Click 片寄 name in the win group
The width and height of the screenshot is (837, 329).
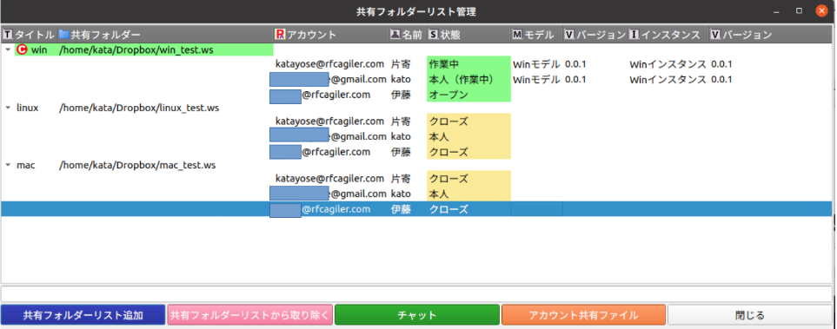[401, 64]
